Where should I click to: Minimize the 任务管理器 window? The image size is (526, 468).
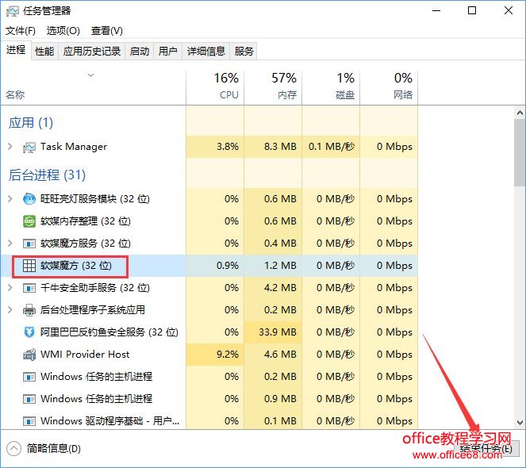point(436,11)
